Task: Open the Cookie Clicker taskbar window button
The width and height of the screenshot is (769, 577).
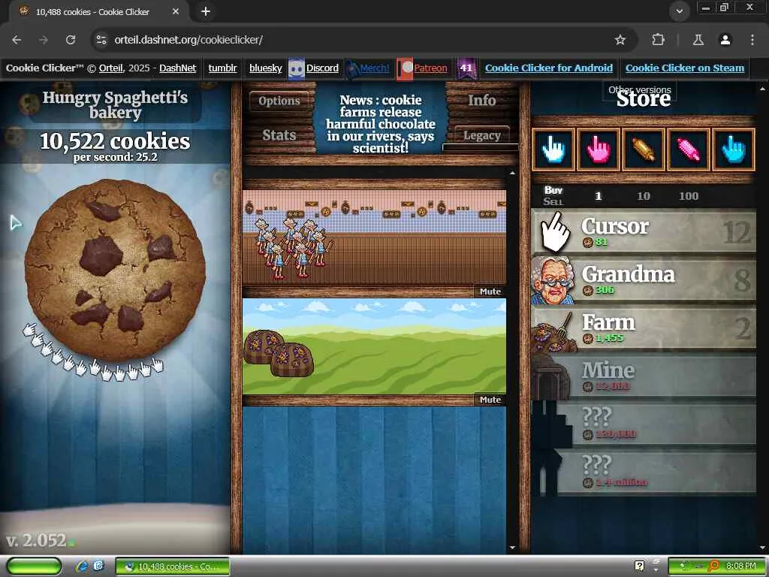Action: [x=173, y=566]
